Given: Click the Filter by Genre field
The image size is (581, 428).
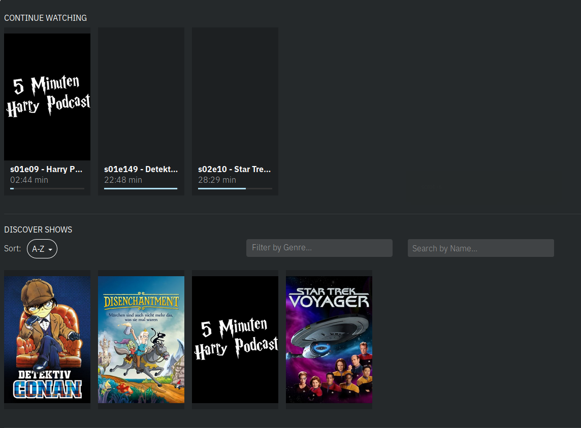Looking at the screenshot, I should pos(319,248).
